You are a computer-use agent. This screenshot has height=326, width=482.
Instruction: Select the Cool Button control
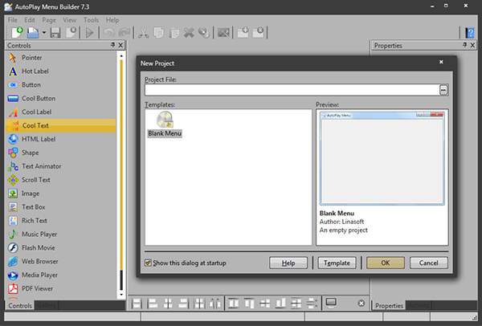pyautogui.click(x=60, y=98)
